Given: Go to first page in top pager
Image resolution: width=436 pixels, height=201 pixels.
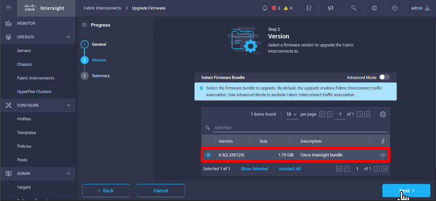Looking at the screenshot, I should [x=322, y=114].
